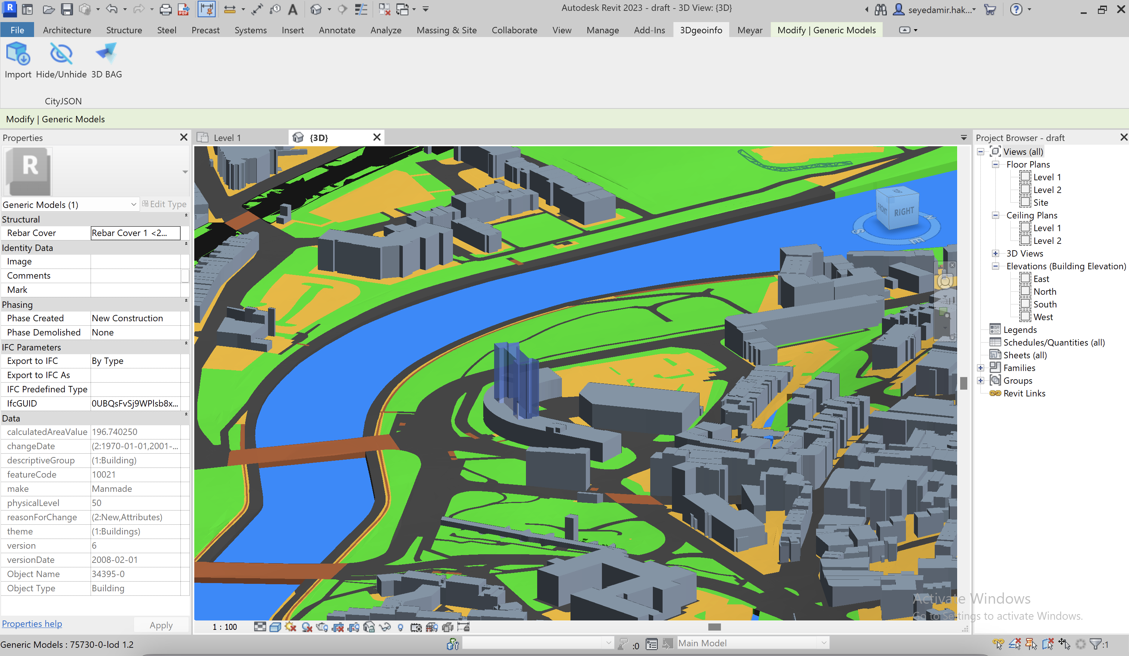The height and width of the screenshot is (656, 1129).
Task: Toggle Select Pinned Elements in status bar
Action: click(1031, 644)
